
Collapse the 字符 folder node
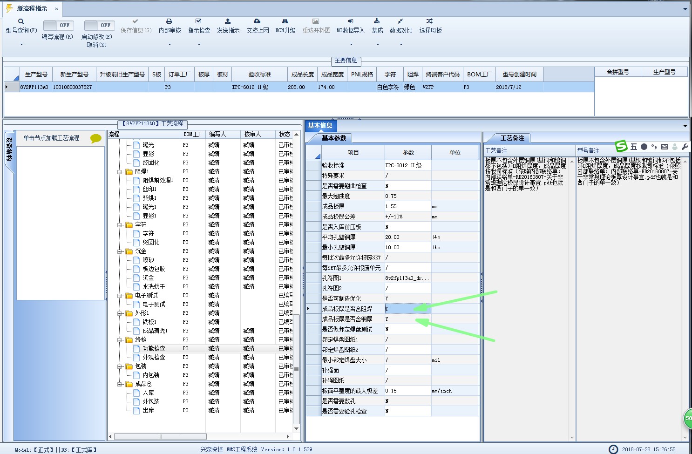click(120, 225)
